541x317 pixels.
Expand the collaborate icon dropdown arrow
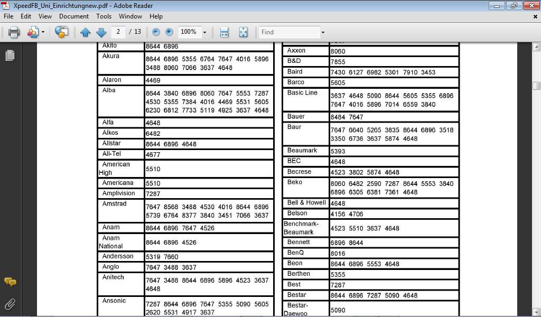pyautogui.click(x=43, y=32)
